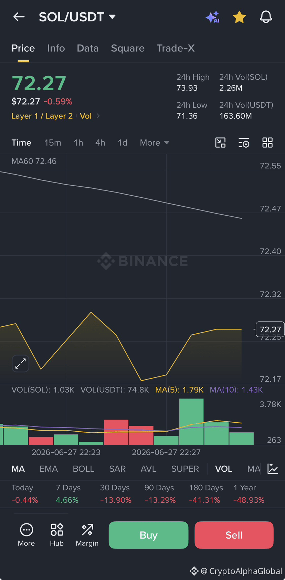Select the 72.27 current price label on chart
The width and height of the screenshot is (285, 580).
click(270, 330)
